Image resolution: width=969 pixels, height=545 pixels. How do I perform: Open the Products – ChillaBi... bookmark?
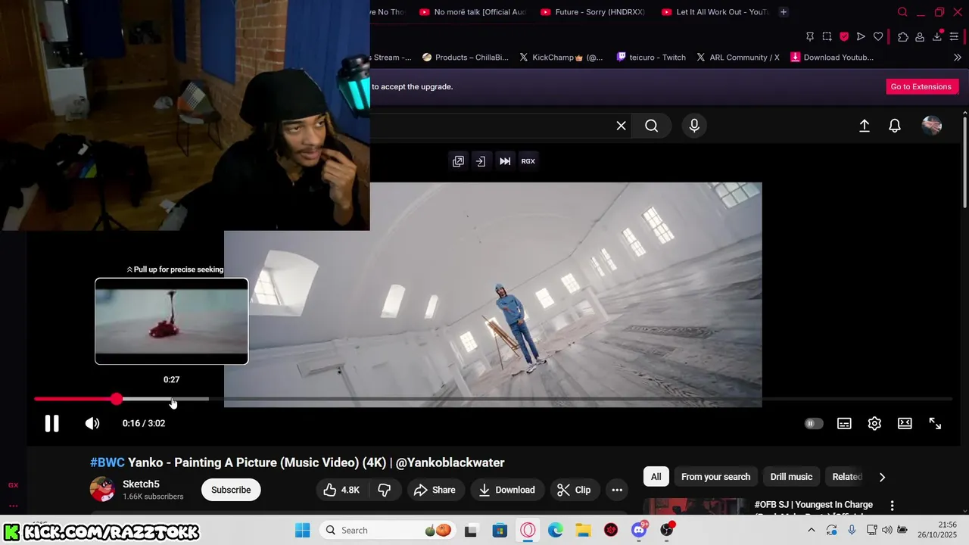[465, 57]
